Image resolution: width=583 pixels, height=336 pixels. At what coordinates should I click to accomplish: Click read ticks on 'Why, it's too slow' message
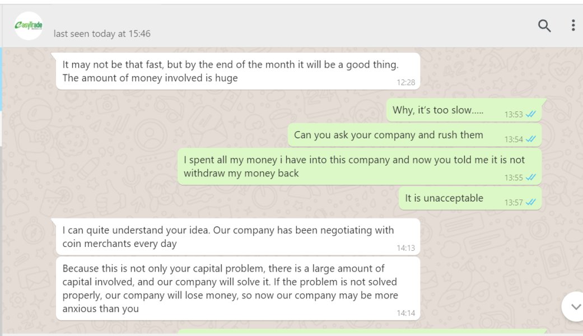530,114
